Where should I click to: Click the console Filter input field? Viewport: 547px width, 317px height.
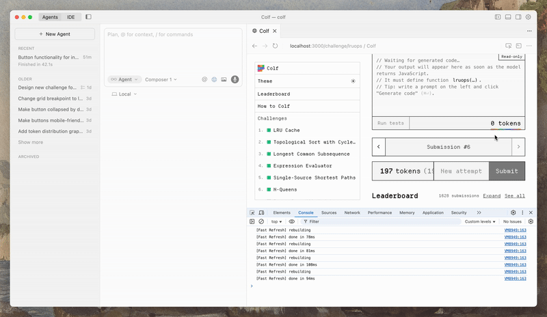[x=342, y=221]
